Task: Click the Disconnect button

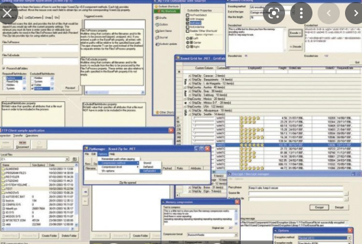Action: pos(22,145)
